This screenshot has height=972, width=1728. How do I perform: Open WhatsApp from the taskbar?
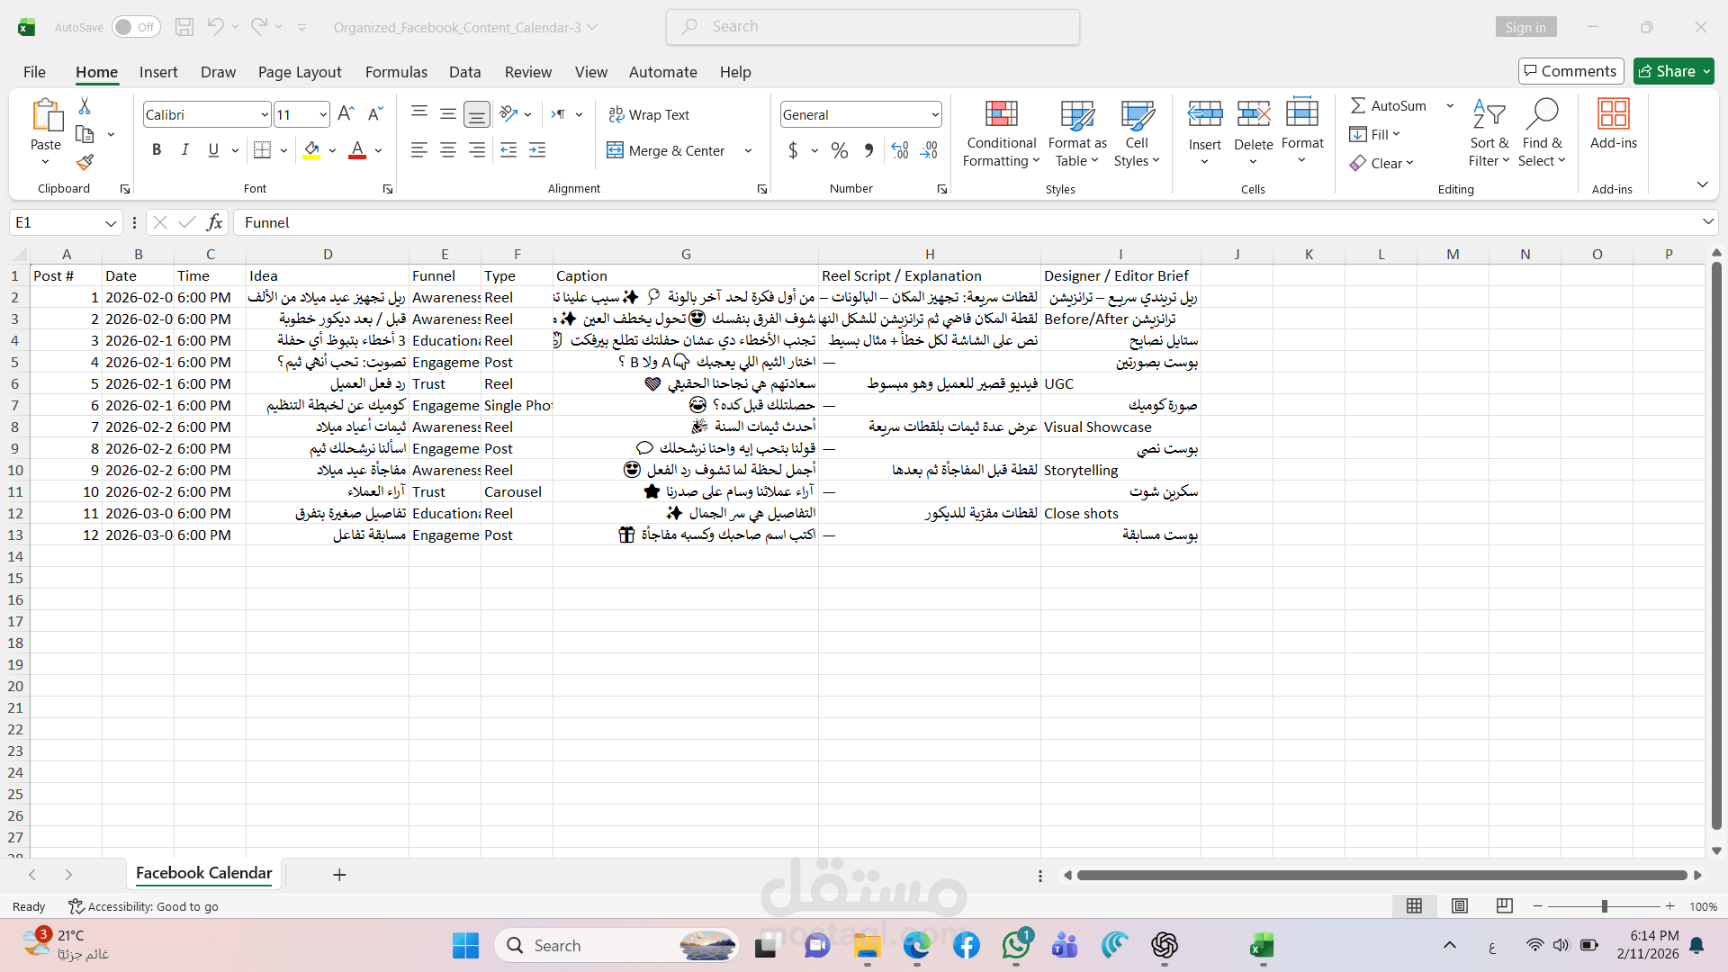point(1016,946)
